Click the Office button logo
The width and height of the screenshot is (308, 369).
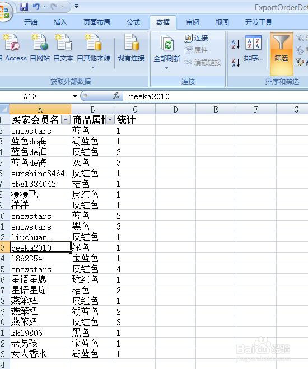pos(4,11)
